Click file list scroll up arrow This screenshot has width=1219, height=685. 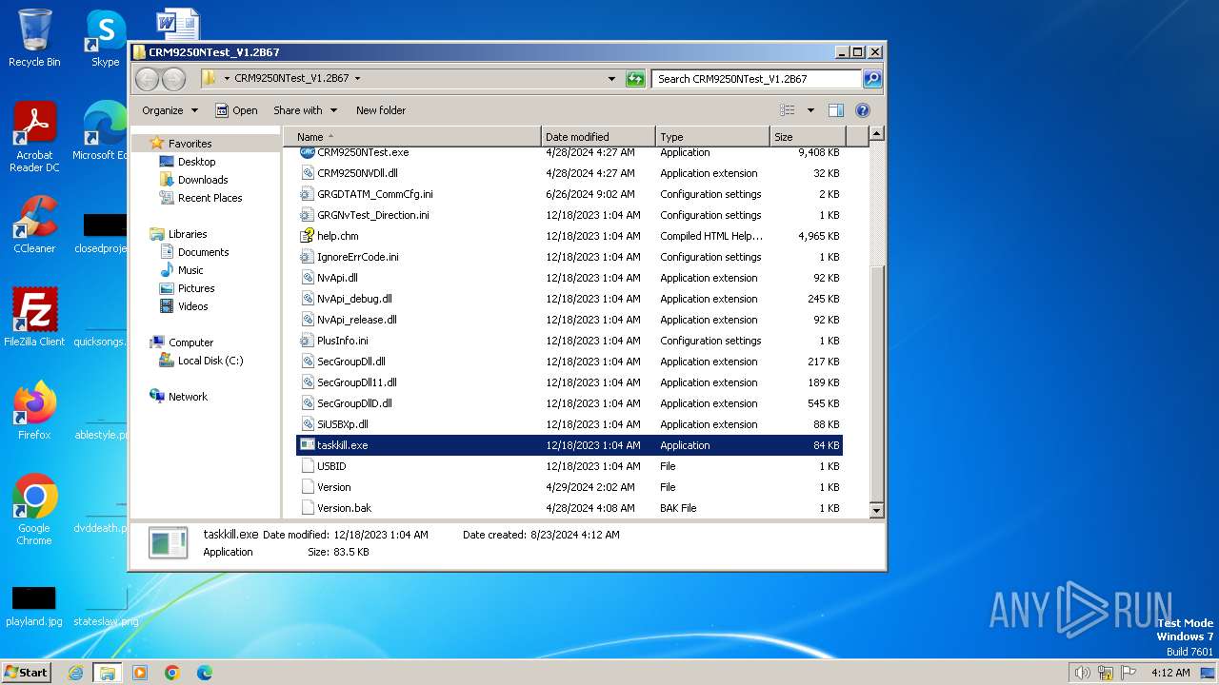tap(877, 134)
